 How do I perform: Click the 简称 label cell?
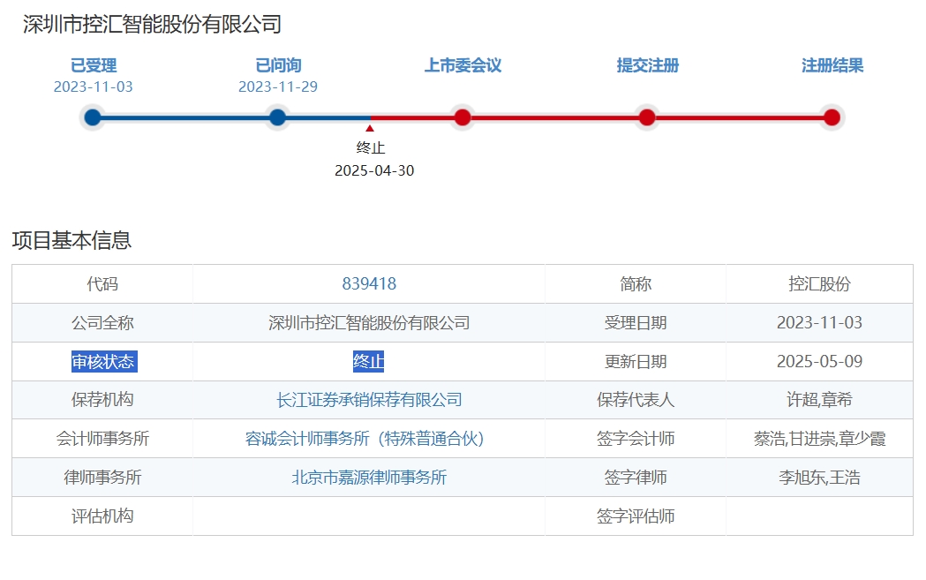636,284
